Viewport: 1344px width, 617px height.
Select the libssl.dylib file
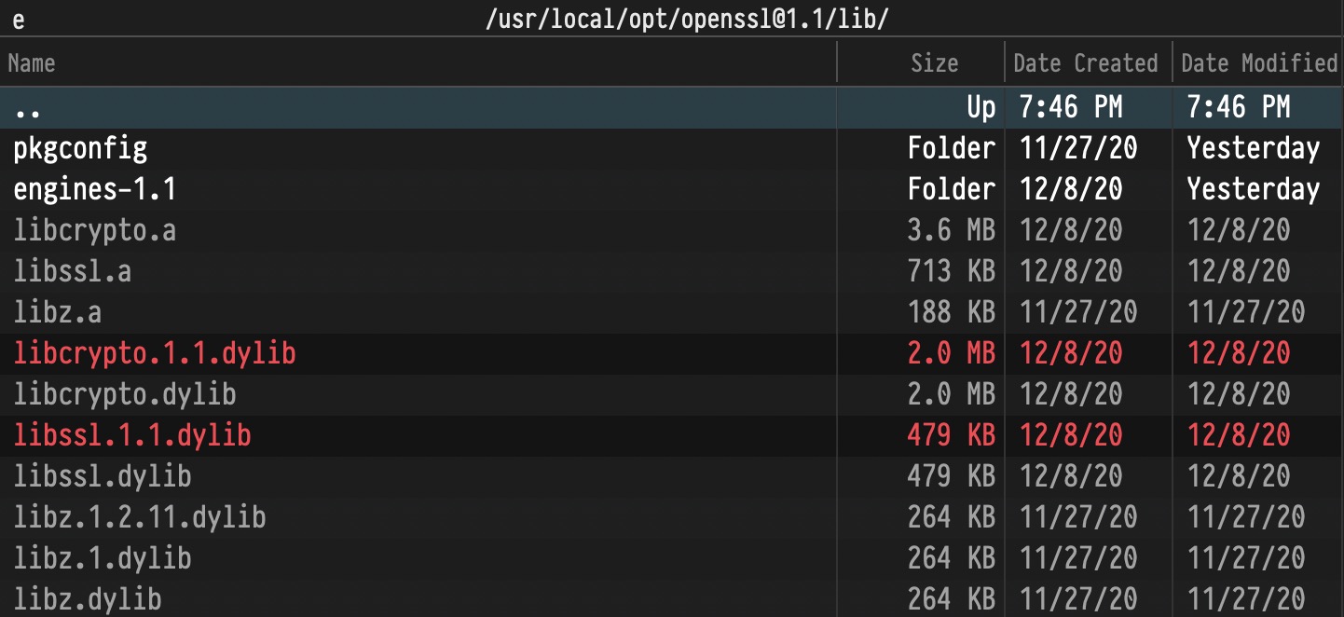click(x=93, y=475)
